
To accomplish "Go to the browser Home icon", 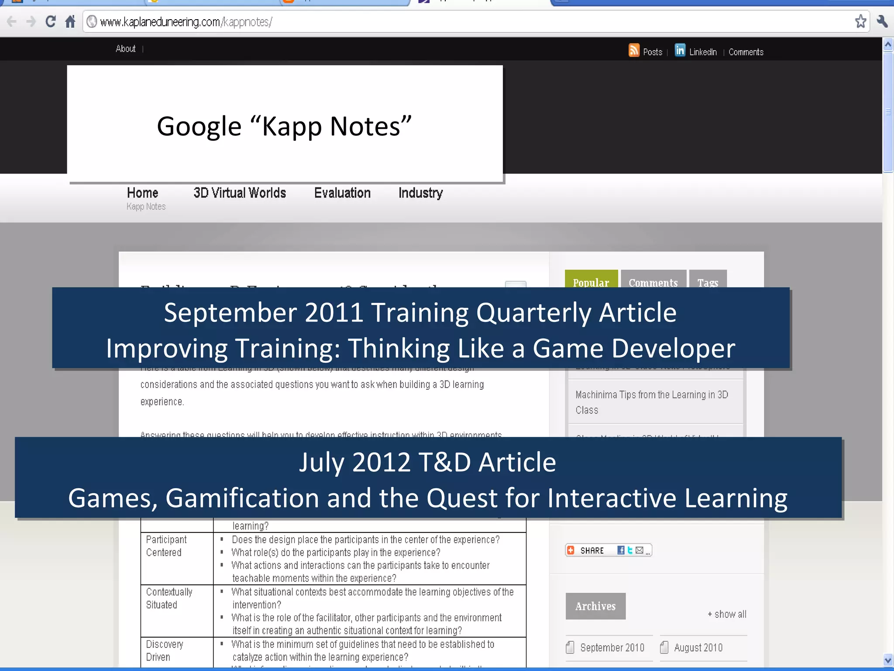I will pyautogui.click(x=70, y=21).
